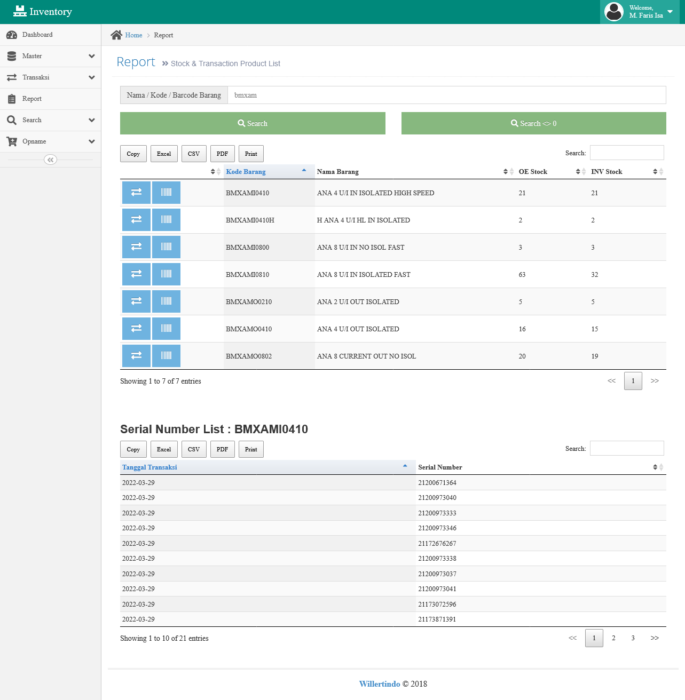Image resolution: width=685 pixels, height=700 pixels.
Task: Expand the Opname menu chevron
Action: [92, 141]
